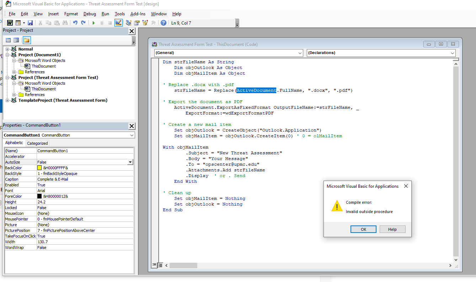
Task: Click the VBA application icon in the title bar
Action: point(8,4)
